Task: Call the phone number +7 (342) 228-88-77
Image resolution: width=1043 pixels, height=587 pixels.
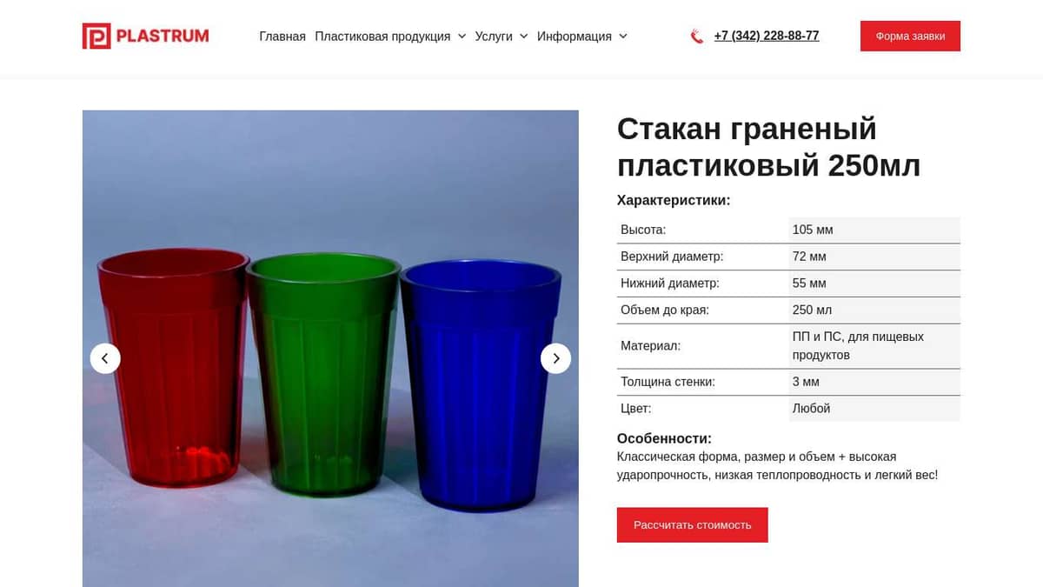Action: tap(767, 36)
